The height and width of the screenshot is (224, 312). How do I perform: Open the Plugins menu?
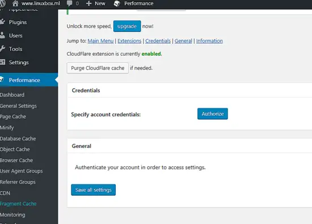(x=18, y=22)
